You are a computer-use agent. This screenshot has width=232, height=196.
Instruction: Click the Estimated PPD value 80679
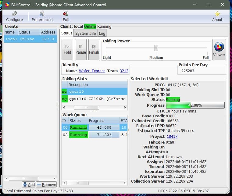tap(171, 126)
